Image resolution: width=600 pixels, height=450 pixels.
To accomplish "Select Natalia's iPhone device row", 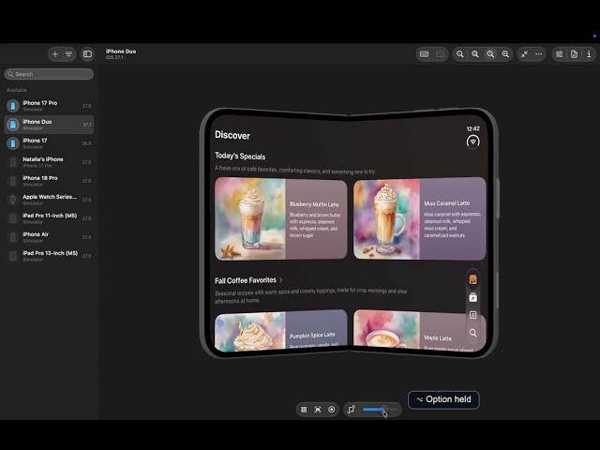I will pyautogui.click(x=49, y=162).
